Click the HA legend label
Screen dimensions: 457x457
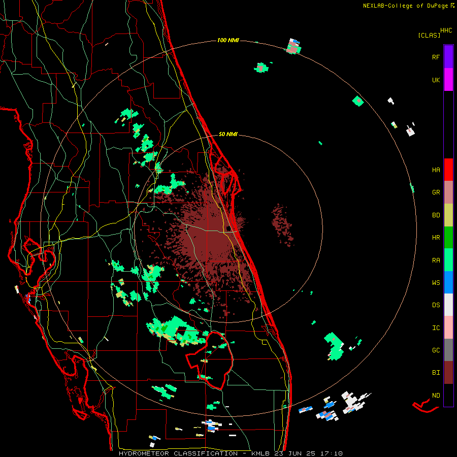(x=436, y=170)
